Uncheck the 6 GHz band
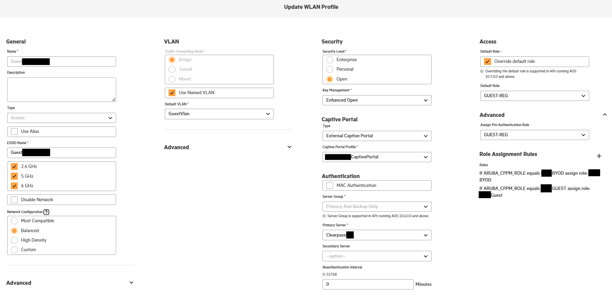Viewport: 612px width, 295px height. pos(14,186)
